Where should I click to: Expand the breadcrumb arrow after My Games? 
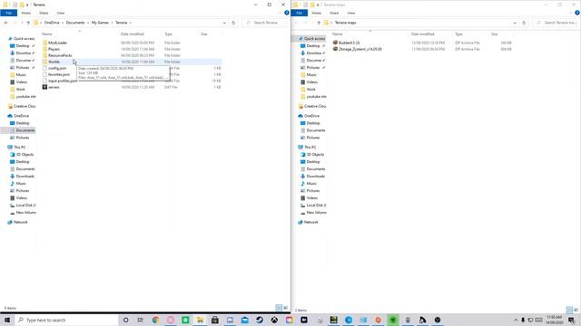tap(112, 23)
